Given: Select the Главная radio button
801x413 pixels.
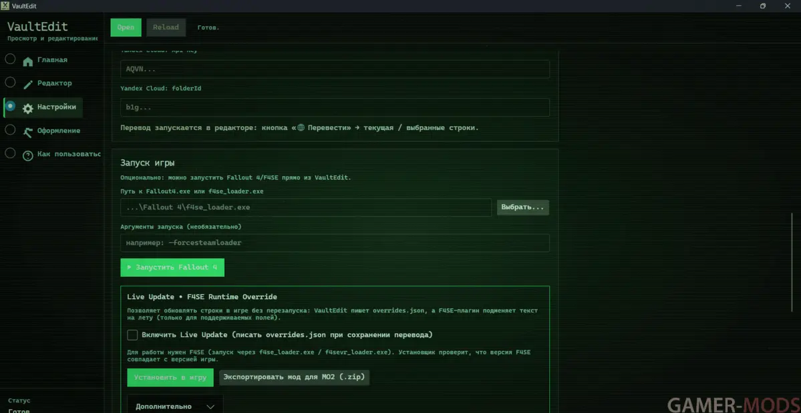Looking at the screenshot, I should tap(10, 59).
